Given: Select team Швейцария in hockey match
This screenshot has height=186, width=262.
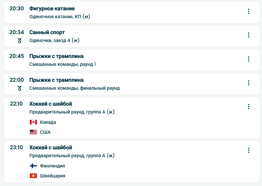Looking at the screenshot, I should [x=52, y=176].
